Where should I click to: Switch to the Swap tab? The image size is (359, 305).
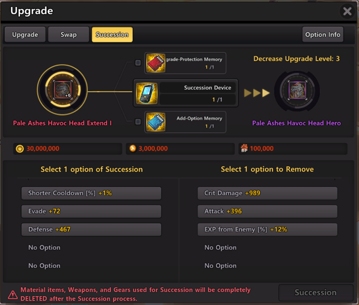tap(69, 35)
